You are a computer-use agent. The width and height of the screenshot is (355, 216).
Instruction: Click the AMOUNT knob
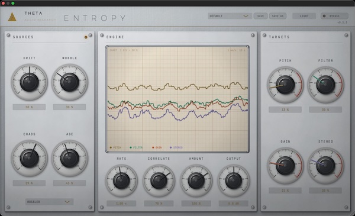pyautogui.click(x=196, y=180)
